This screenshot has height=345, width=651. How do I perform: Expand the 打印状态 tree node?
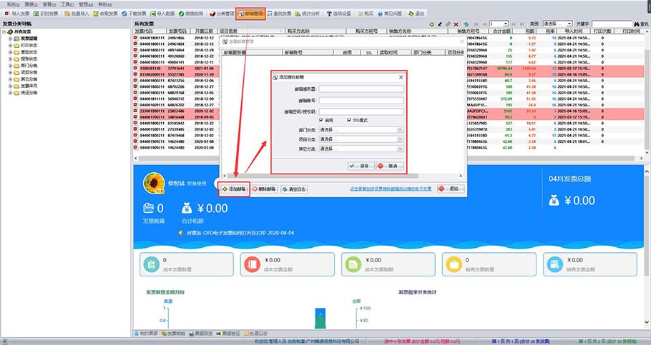pyautogui.click(x=11, y=46)
